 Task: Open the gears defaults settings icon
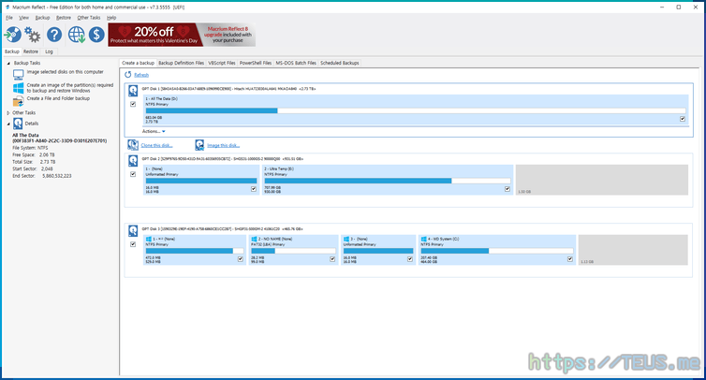point(32,35)
